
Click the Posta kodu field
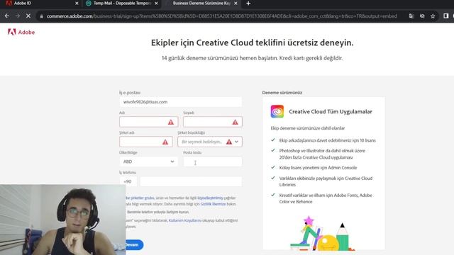click(213, 161)
